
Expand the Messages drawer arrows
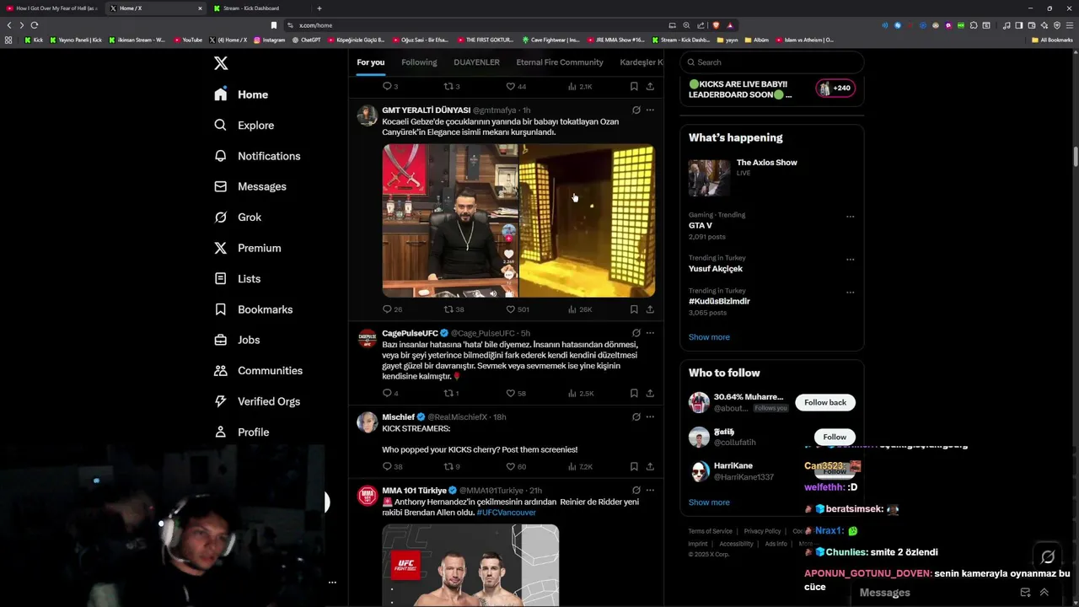(x=1044, y=593)
